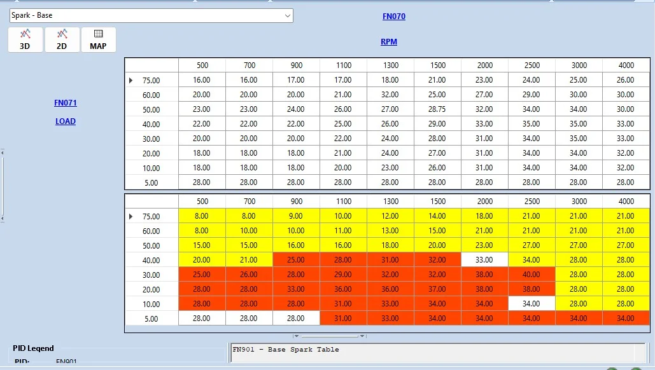Select the yellow 14.00 cell in lower table
The width and height of the screenshot is (655, 370).
point(437,216)
